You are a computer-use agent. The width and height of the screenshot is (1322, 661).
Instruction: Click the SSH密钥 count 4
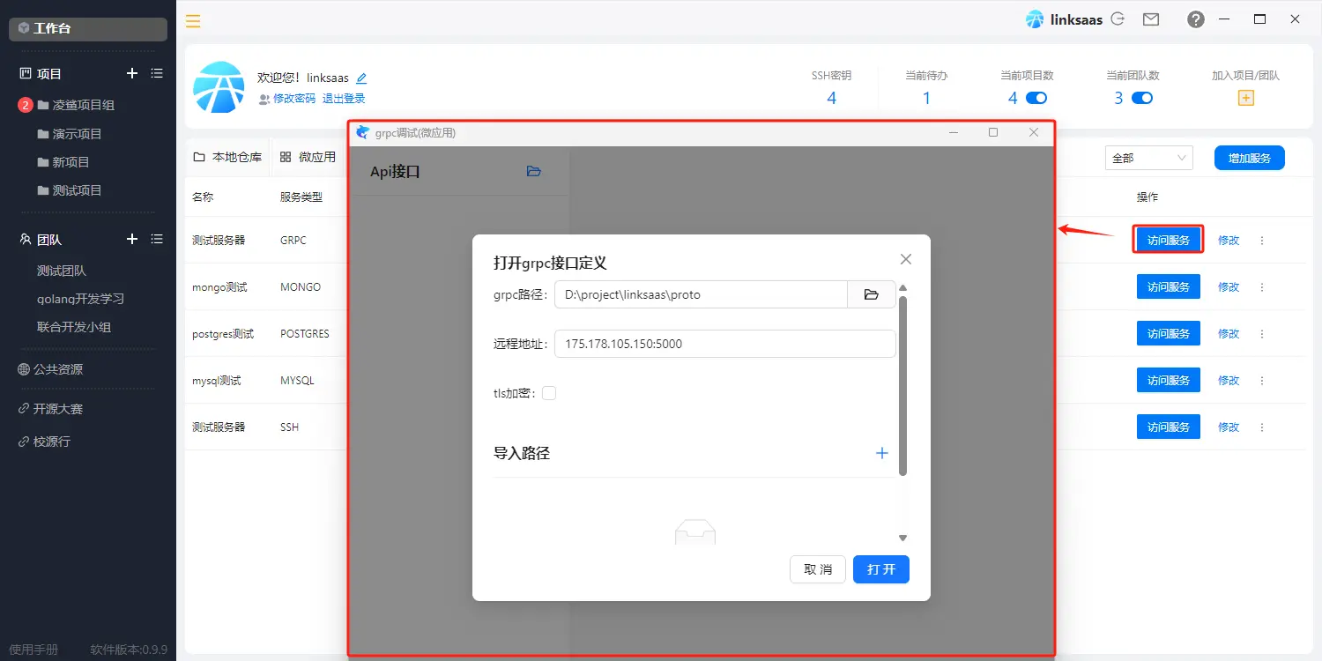click(x=831, y=98)
